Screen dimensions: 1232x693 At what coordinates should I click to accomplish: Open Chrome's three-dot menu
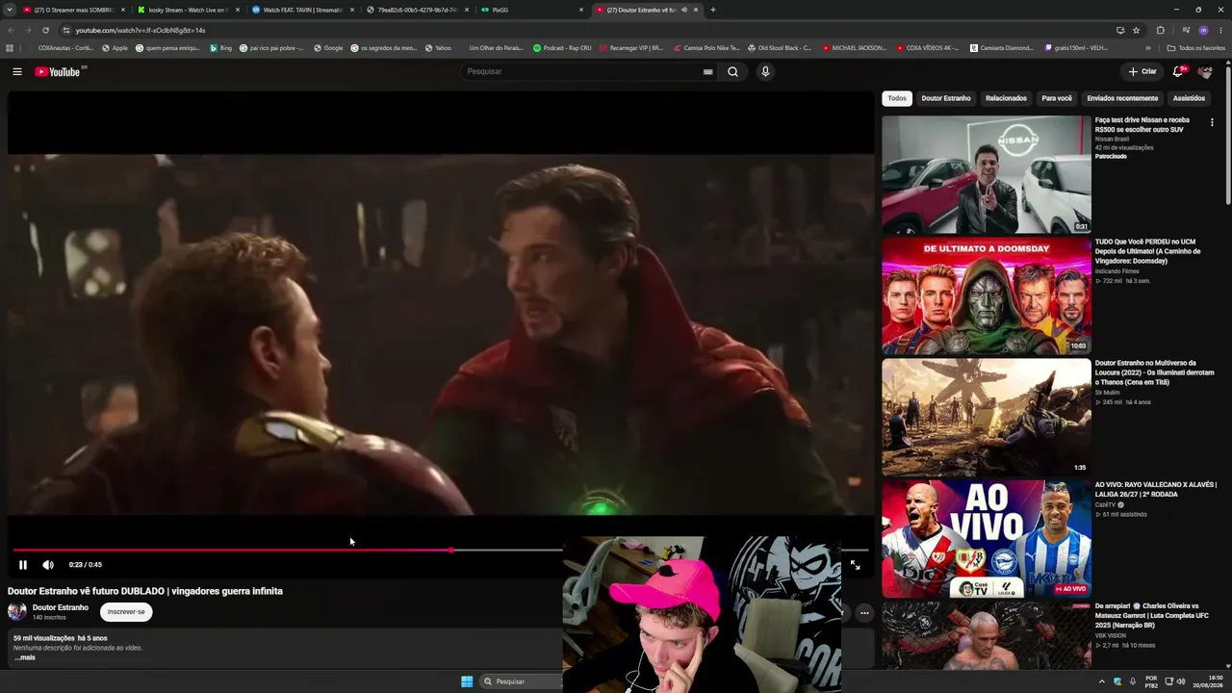click(x=1219, y=30)
